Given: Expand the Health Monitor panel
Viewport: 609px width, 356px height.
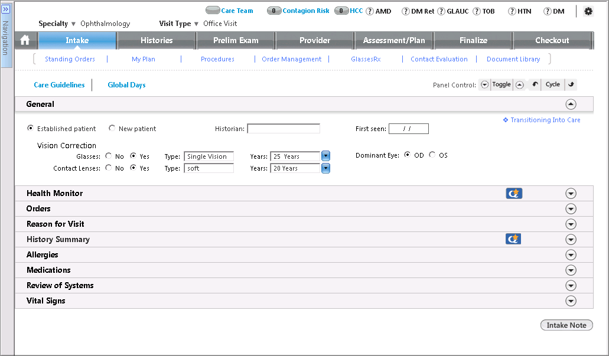Looking at the screenshot, I should [571, 193].
